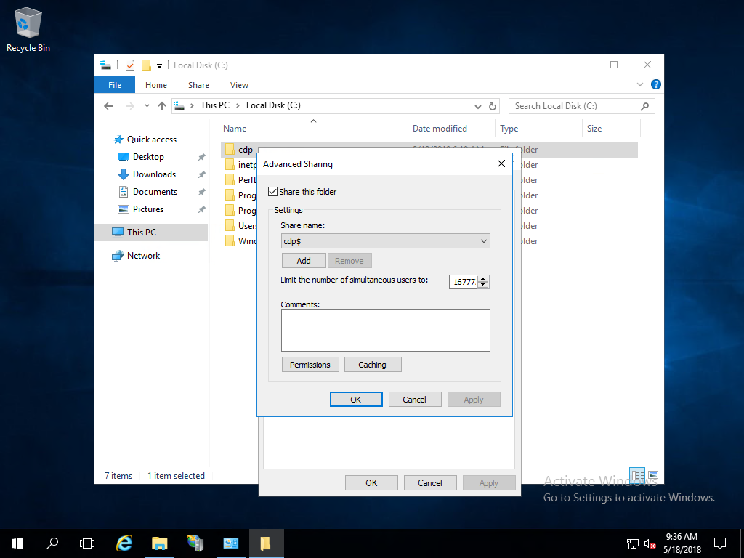Image resolution: width=744 pixels, height=558 pixels.
Task: Go up one folder level arrow
Action: 162,106
